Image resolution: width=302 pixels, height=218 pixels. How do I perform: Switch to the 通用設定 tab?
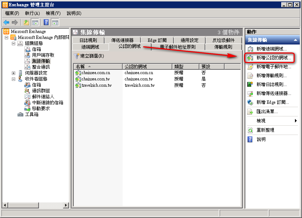pos(189,40)
